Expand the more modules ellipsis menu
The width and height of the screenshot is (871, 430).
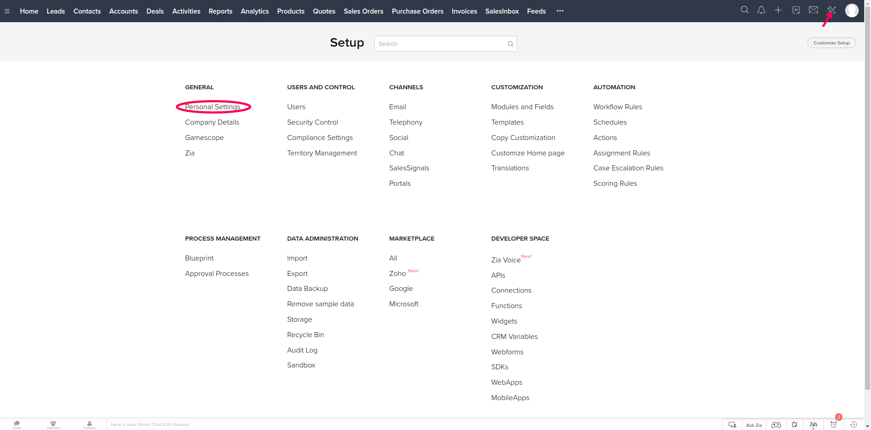pyautogui.click(x=560, y=11)
